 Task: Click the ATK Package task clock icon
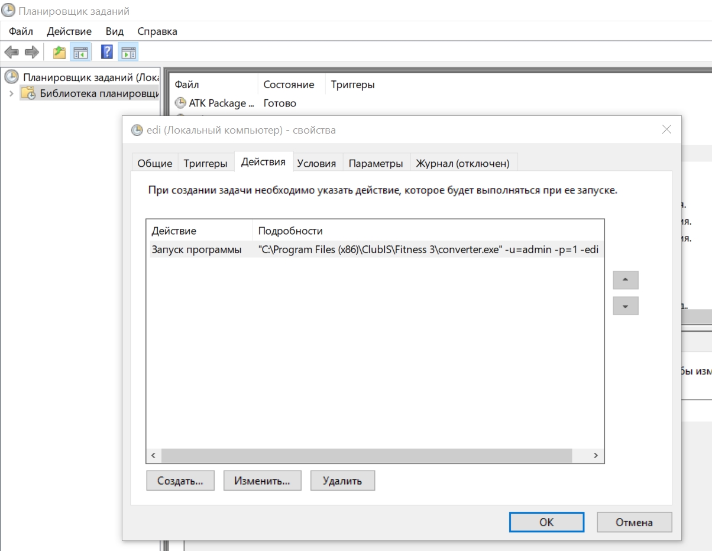pos(180,103)
